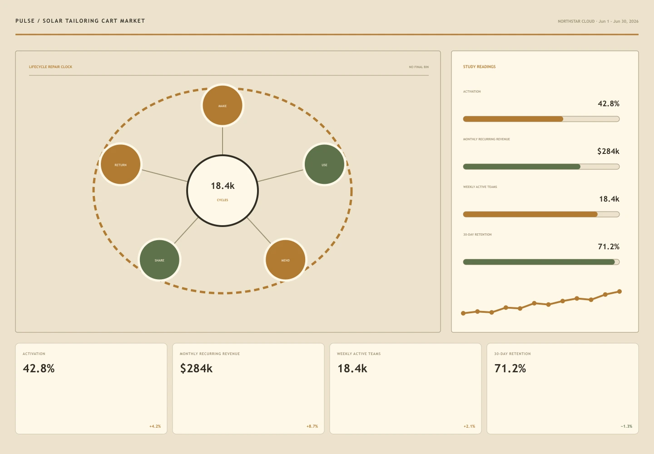The width and height of the screenshot is (654, 454).
Task: Click the Northstar Cloud date range text
Action: point(598,21)
